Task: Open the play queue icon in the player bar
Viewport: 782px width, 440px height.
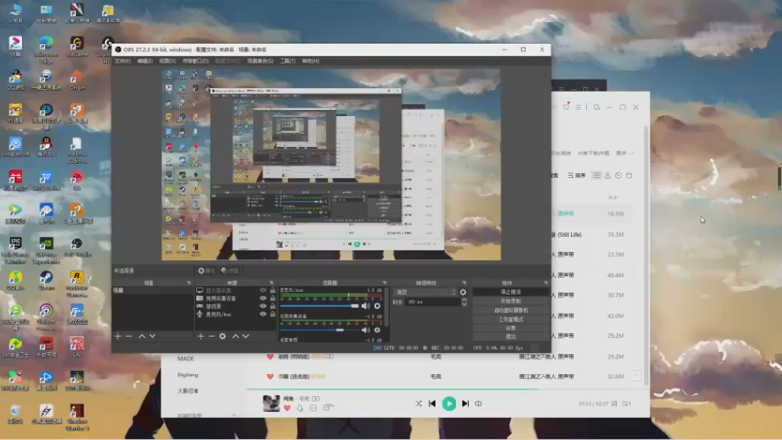Action: (x=627, y=403)
